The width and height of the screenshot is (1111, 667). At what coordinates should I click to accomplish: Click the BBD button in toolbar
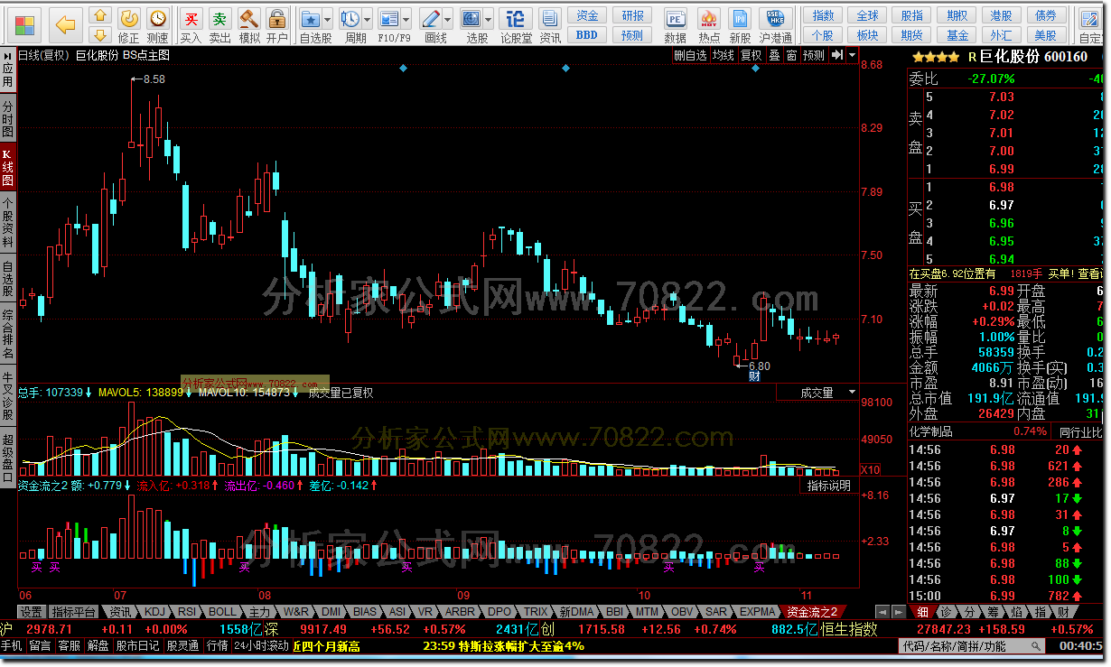pos(587,34)
